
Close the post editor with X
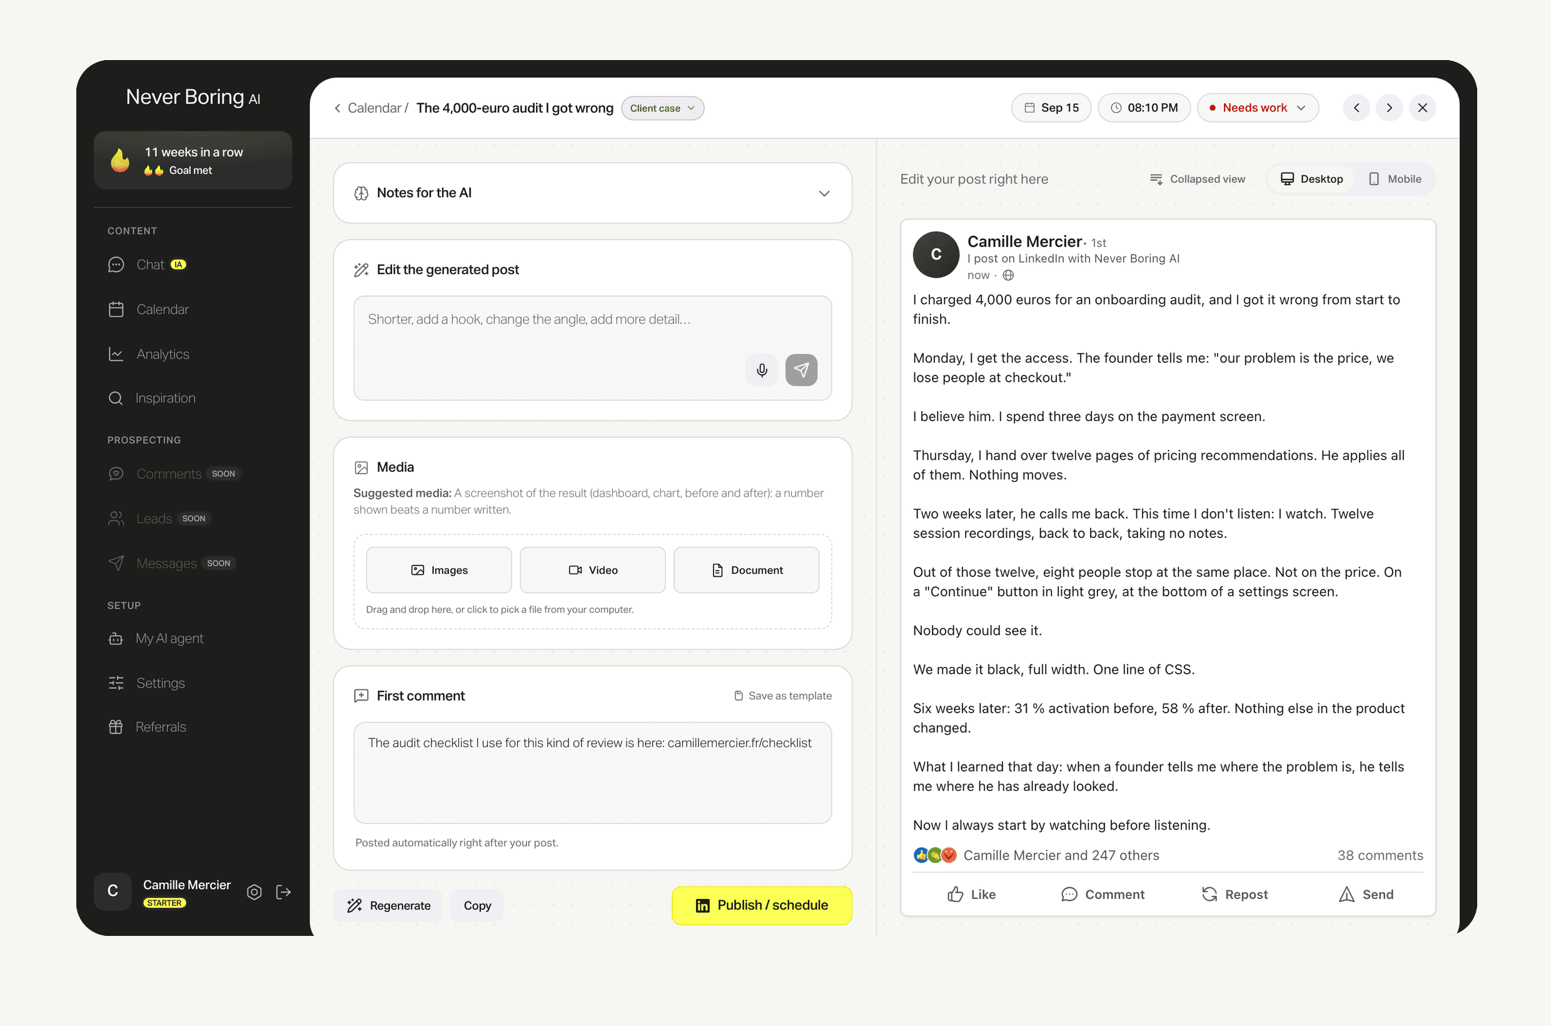pos(1422,108)
